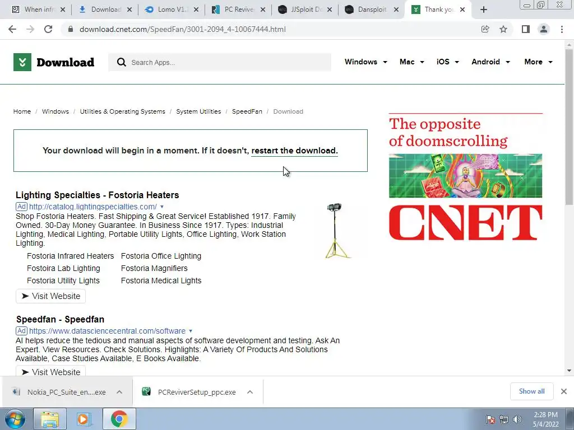The image size is (574, 430).
Task: Open Nokia_PC_Suite download options chevron
Action: [119, 392]
